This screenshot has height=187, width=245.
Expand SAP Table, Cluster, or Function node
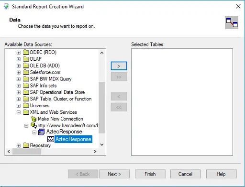pos(19,99)
